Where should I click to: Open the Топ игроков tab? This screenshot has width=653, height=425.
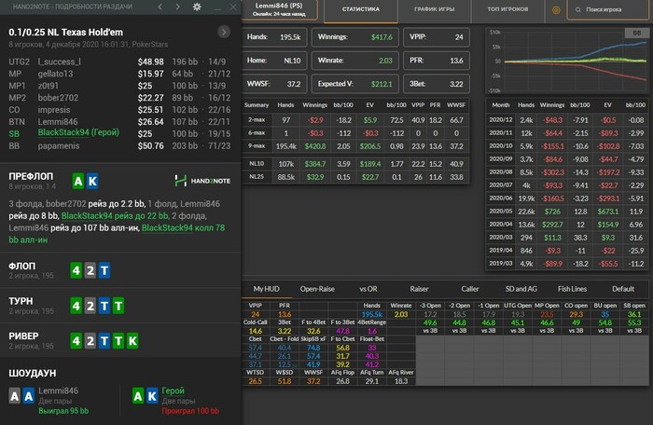[x=507, y=9]
